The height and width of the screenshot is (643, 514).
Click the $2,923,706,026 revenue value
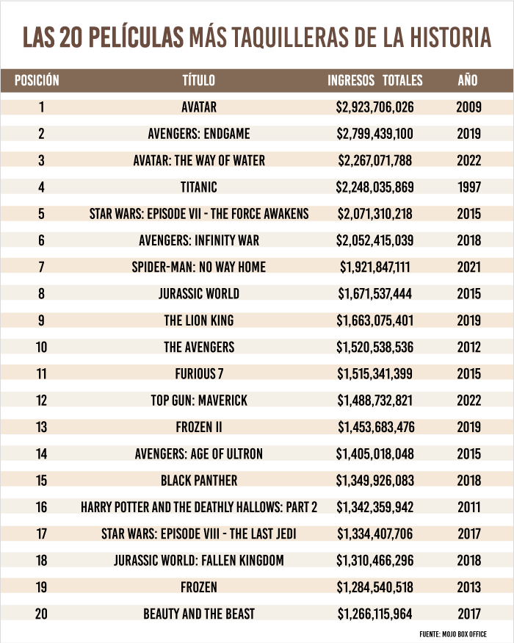375,107
